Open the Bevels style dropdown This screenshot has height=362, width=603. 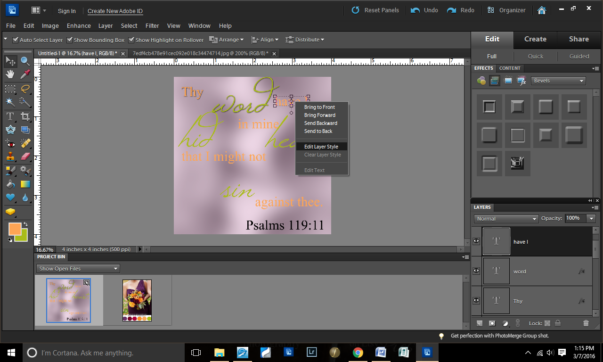[558, 81]
